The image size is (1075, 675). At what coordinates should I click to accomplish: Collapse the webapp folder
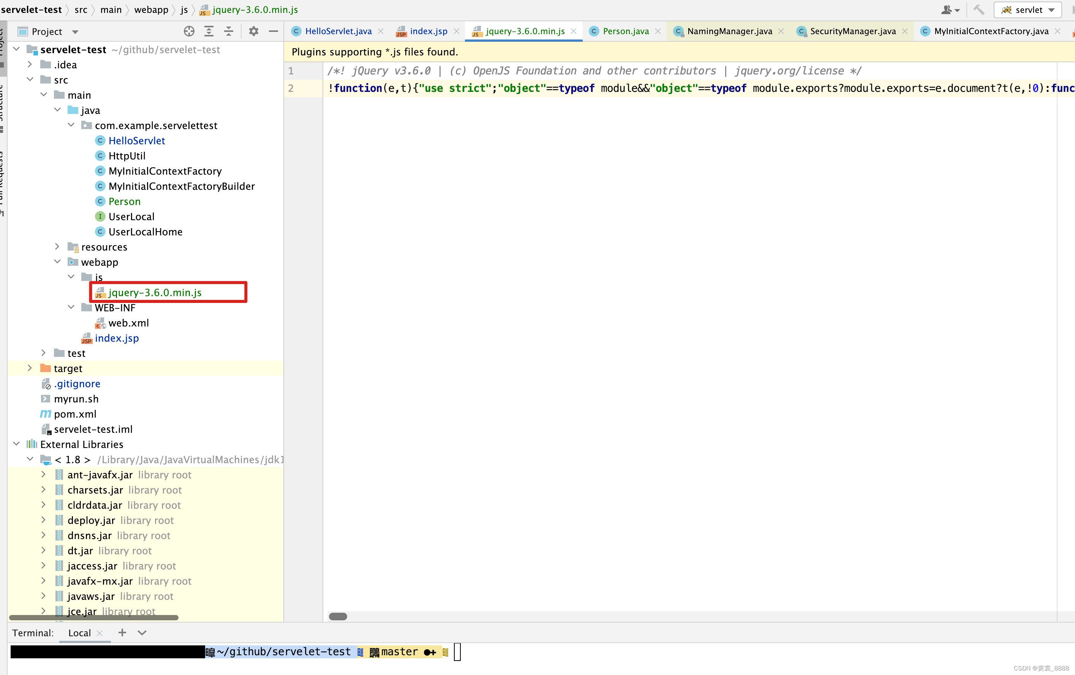click(x=58, y=262)
